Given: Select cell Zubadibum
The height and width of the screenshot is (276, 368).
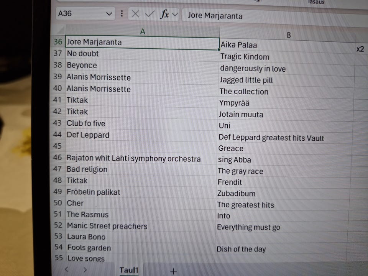Looking at the screenshot, I should 282,194.
